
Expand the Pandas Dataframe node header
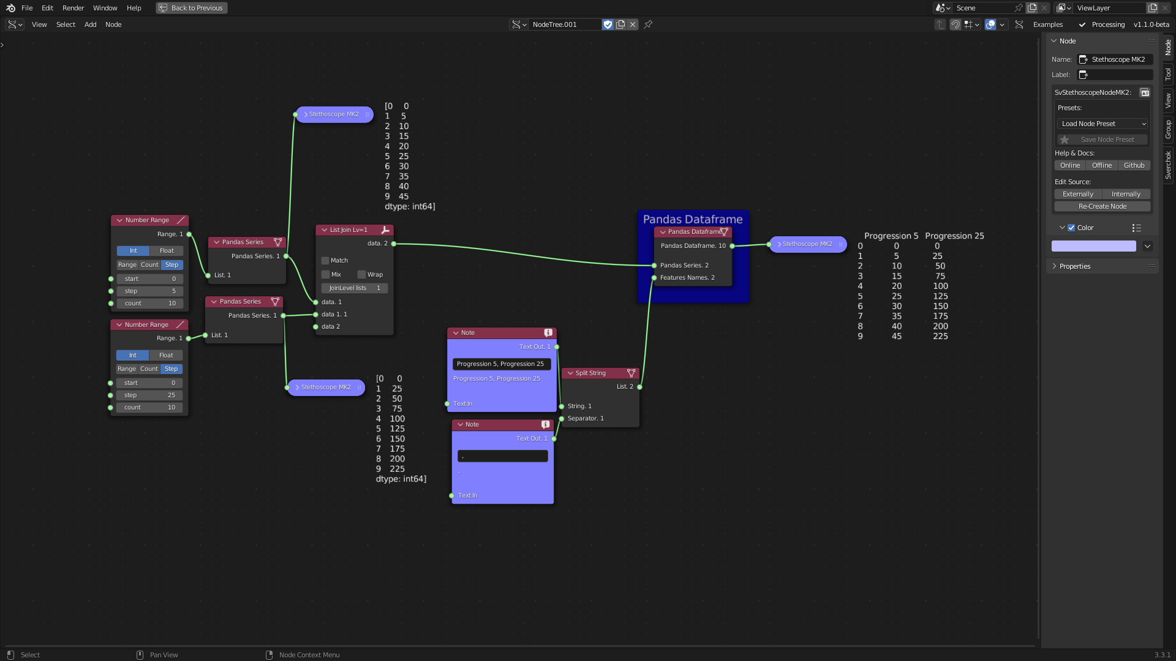(663, 231)
